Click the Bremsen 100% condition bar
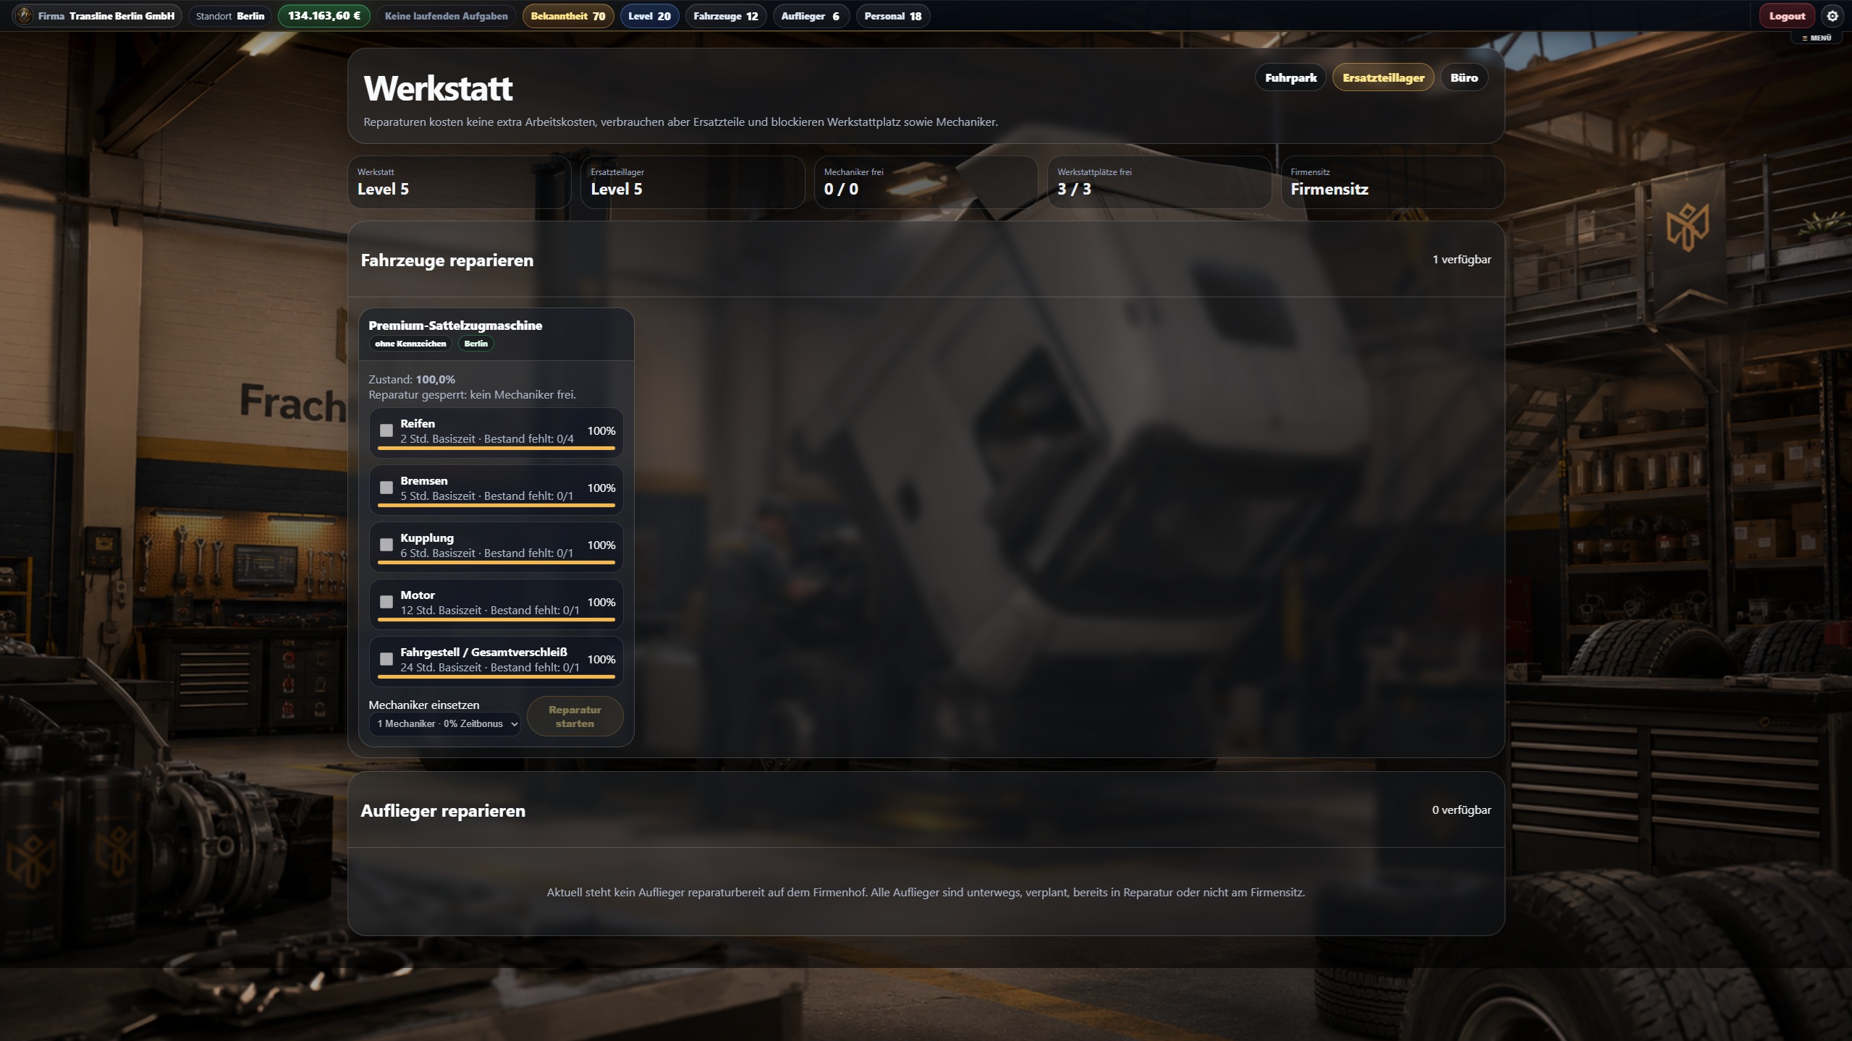The width and height of the screenshot is (1852, 1041). coord(496,506)
